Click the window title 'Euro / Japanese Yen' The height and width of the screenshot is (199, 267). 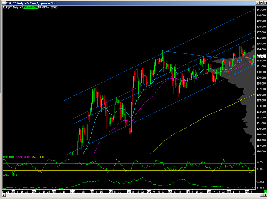click(43, 3)
